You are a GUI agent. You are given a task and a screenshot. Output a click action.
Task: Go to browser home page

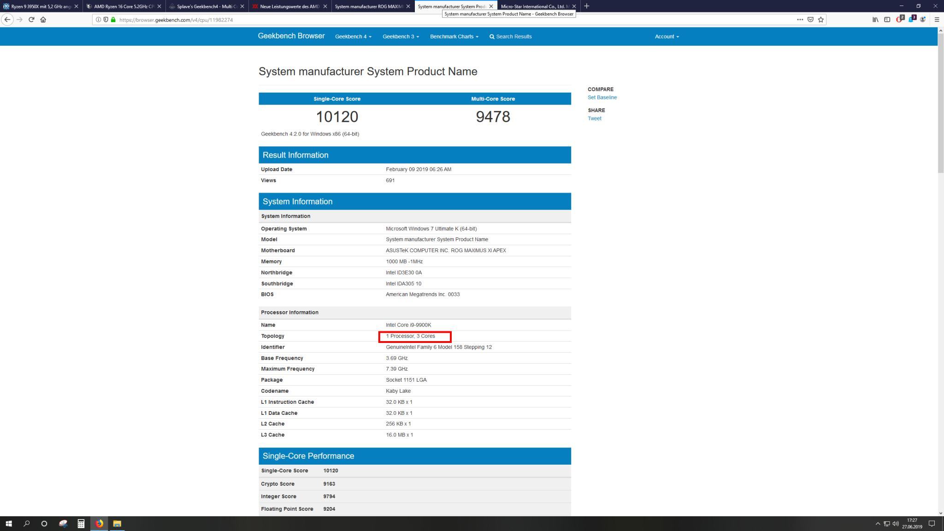point(43,20)
